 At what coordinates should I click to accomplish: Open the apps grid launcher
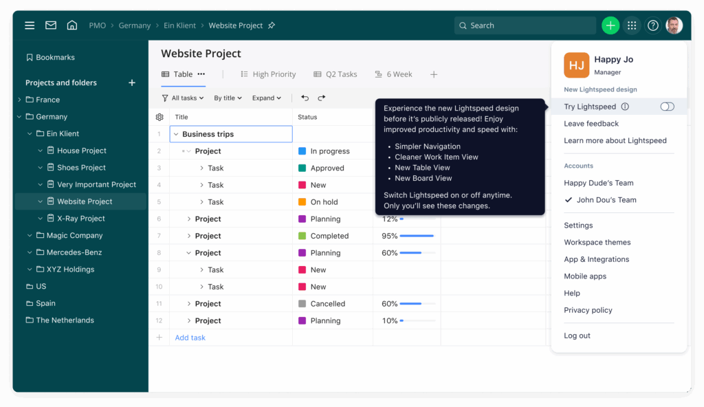tap(632, 25)
